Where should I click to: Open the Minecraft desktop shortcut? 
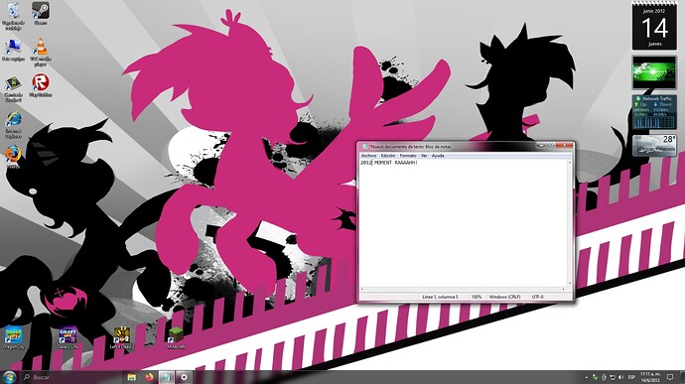pos(176,338)
